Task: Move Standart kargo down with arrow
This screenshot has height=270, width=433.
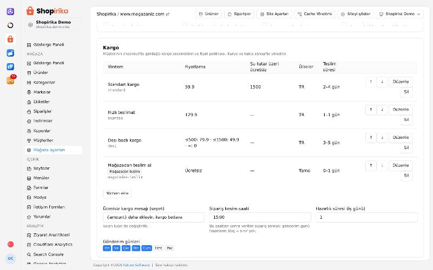Action: click(382, 82)
